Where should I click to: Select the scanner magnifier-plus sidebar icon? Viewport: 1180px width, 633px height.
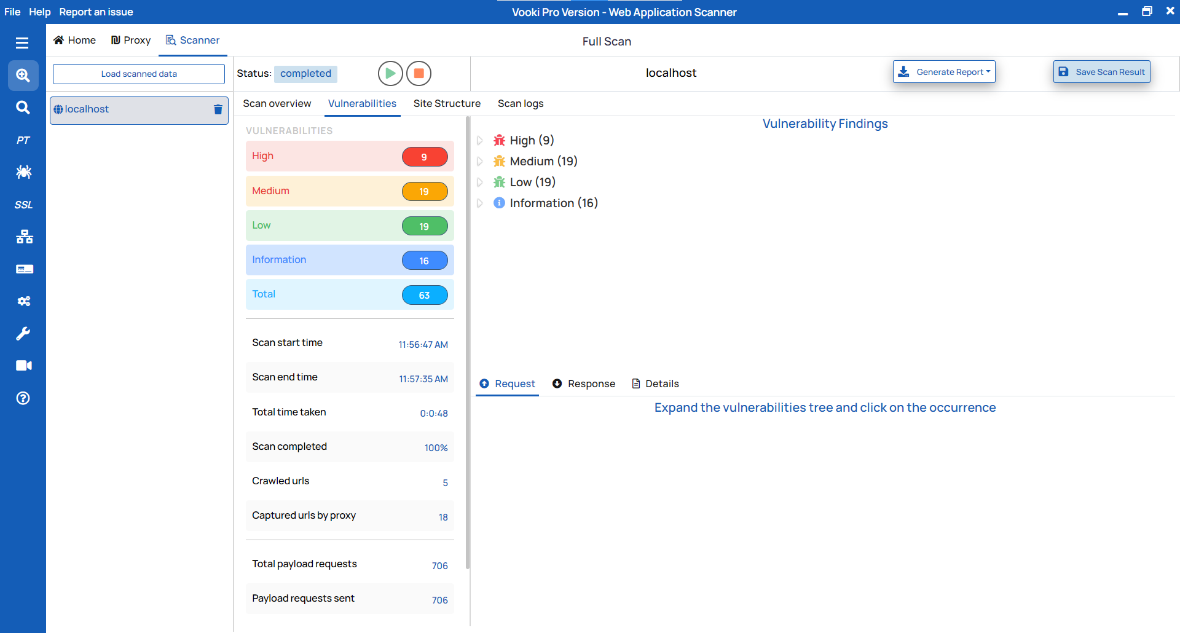click(x=23, y=76)
